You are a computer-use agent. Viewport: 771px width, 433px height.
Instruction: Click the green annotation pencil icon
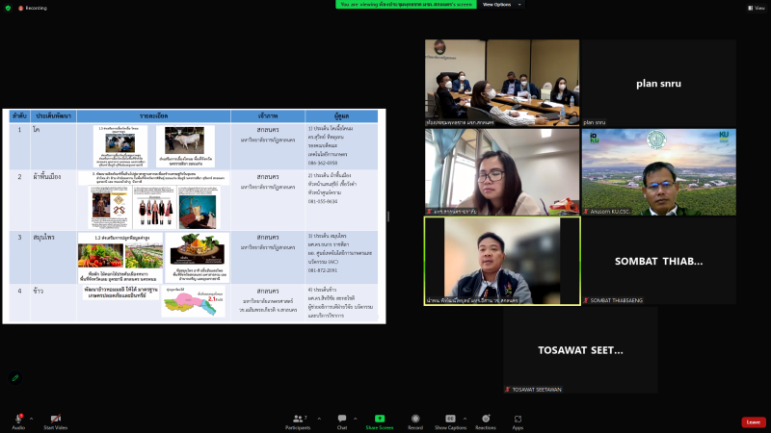pyautogui.click(x=14, y=377)
